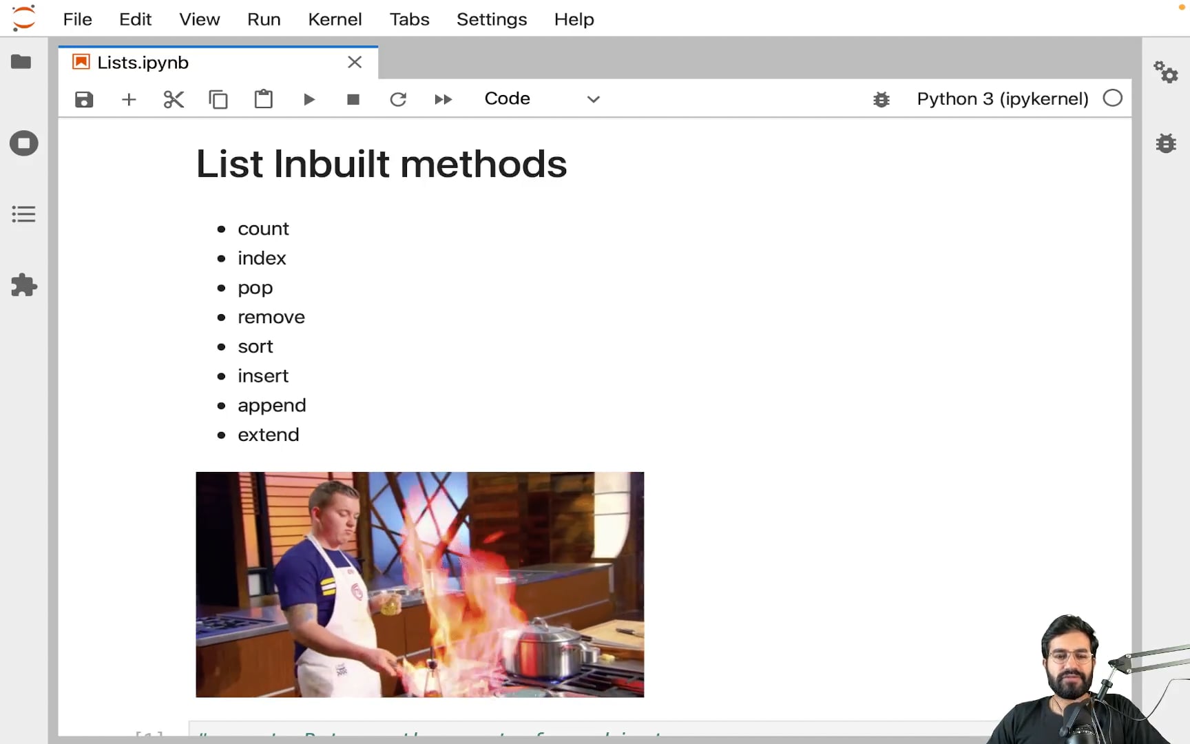This screenshot has width=1190, height=744.
Task: Click the 'remove' bullet item
Action: pyautogui.click(x=271, y=317)
